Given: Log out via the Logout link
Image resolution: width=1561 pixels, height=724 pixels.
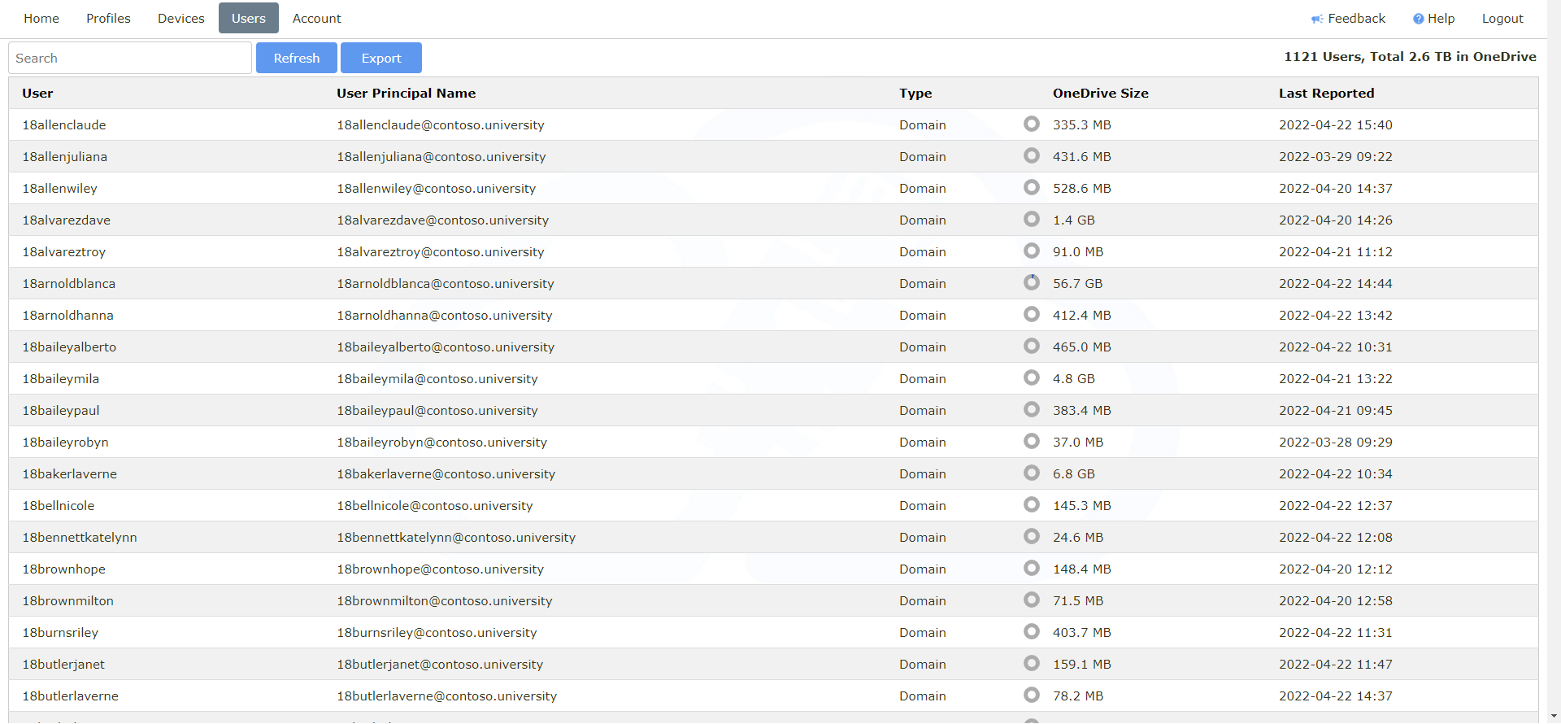Looking at the screenshot, I should coord(1502,18).
